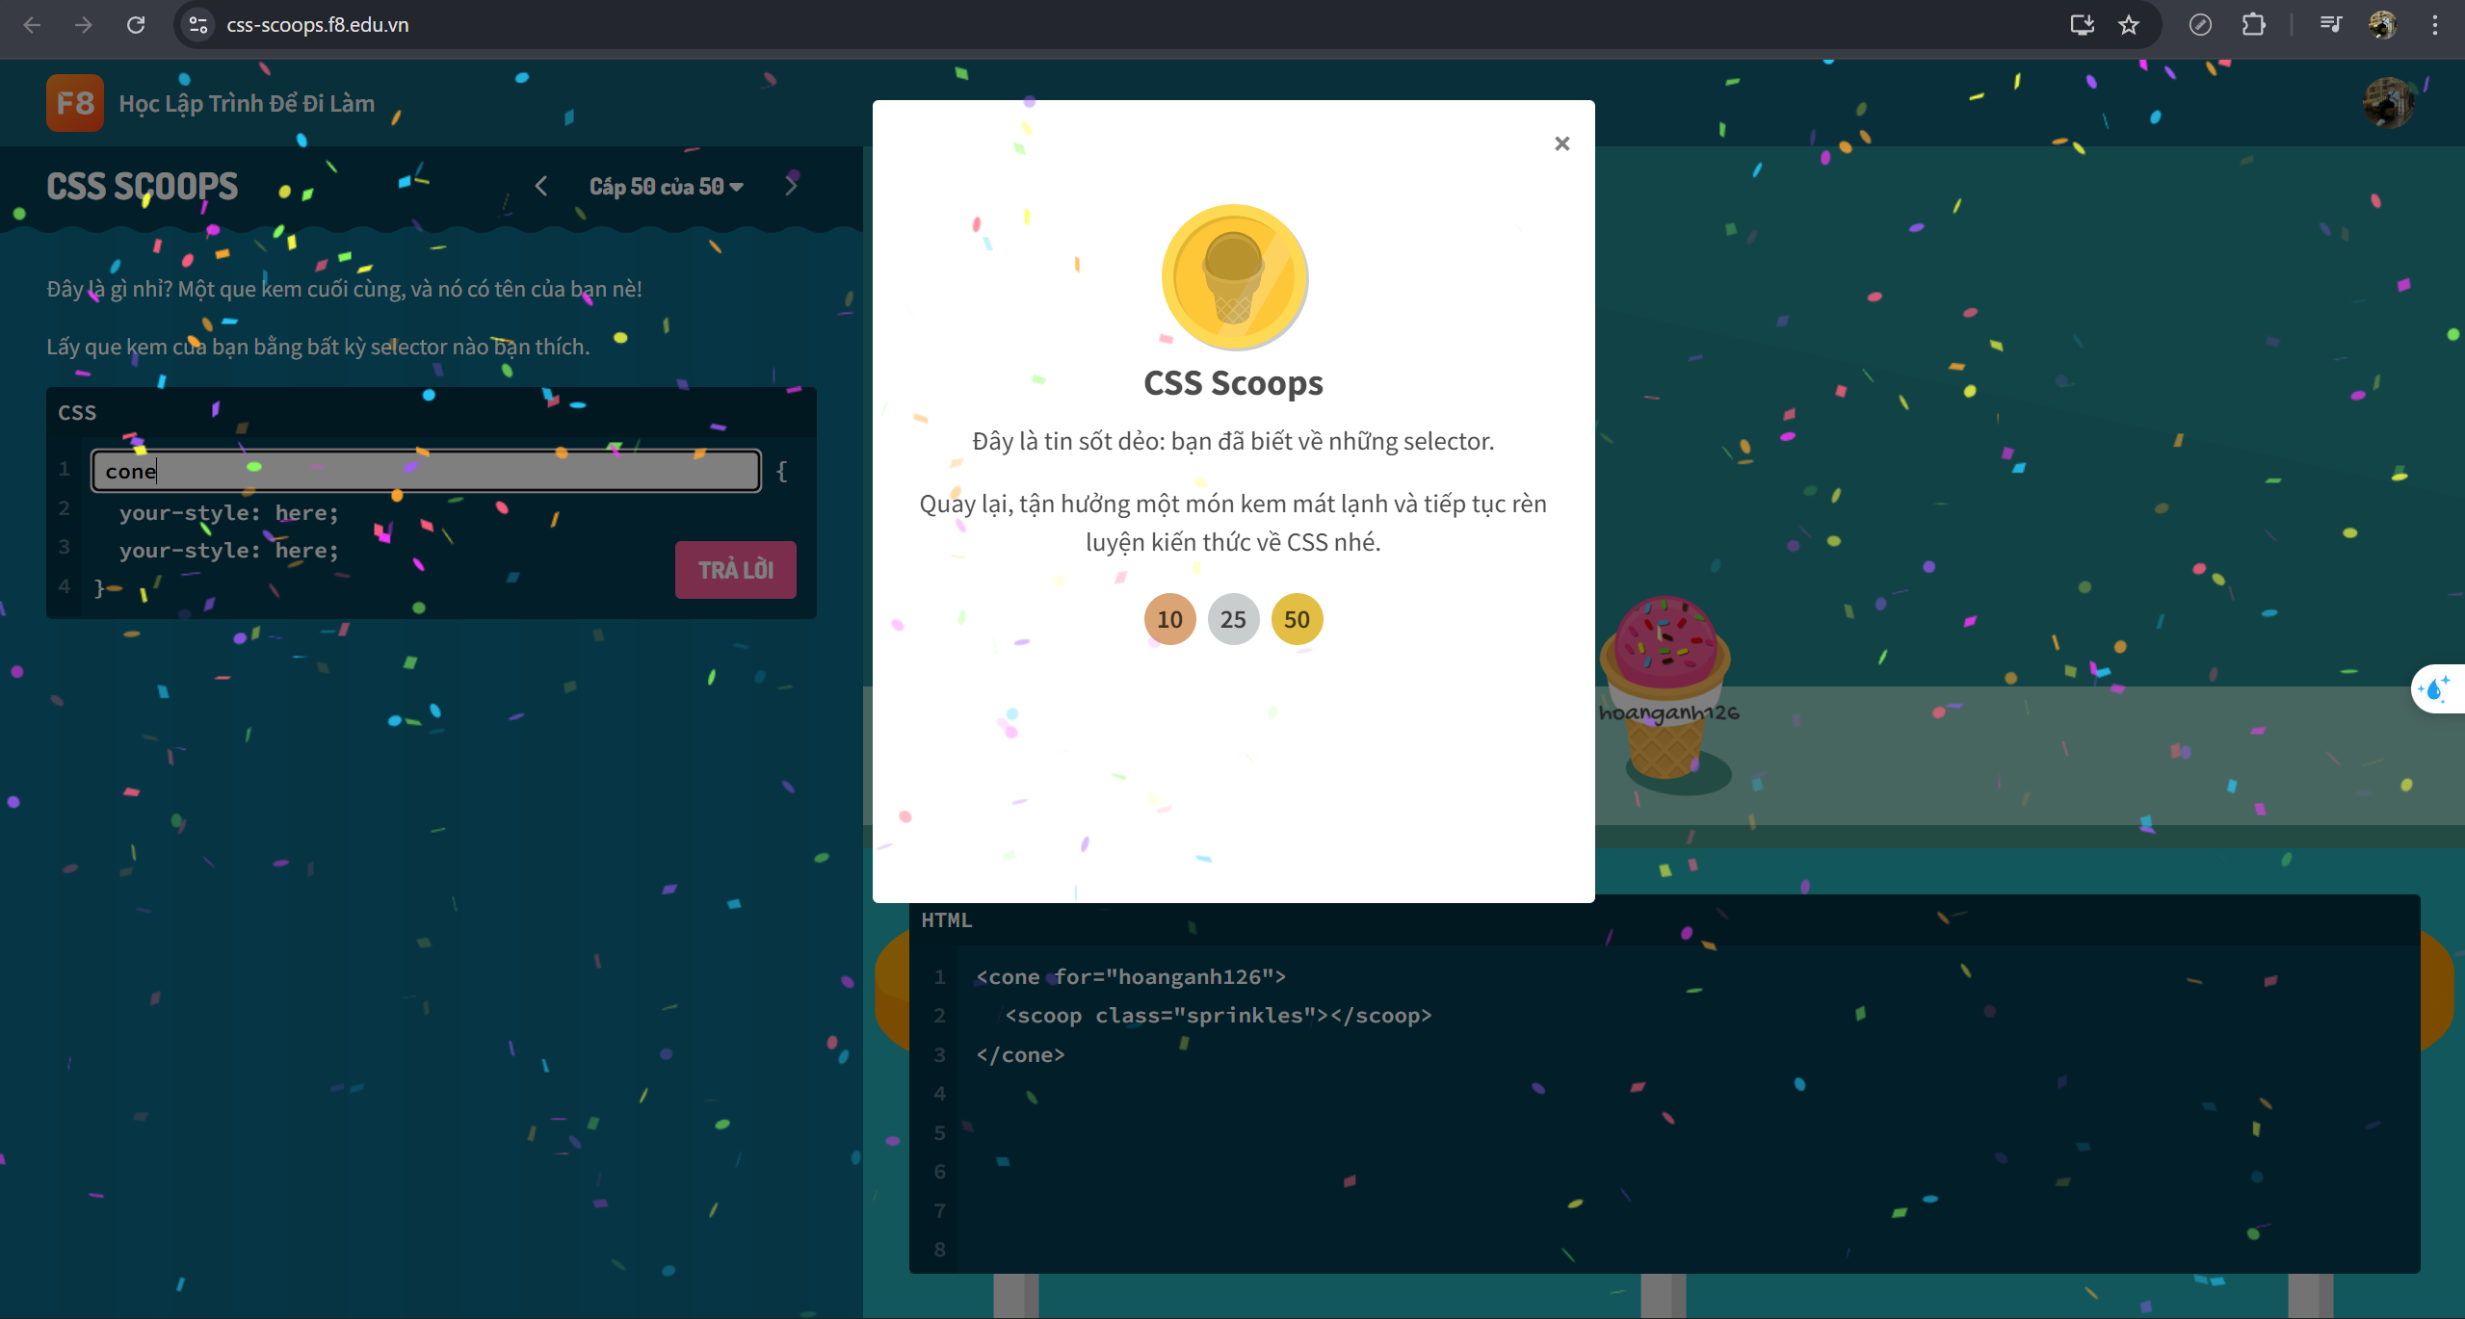Screen dimensions: 2465x1319
Task: Select the bronze 10-level medal badge
Action: tap(1168, 619)
